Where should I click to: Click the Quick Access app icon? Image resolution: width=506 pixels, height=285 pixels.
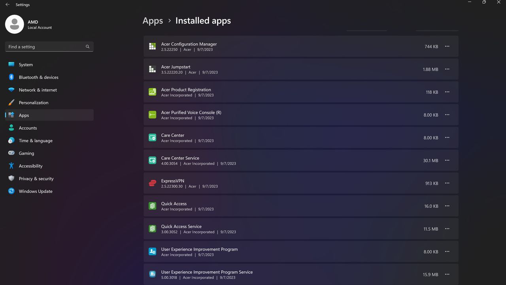tap(152, 206)
